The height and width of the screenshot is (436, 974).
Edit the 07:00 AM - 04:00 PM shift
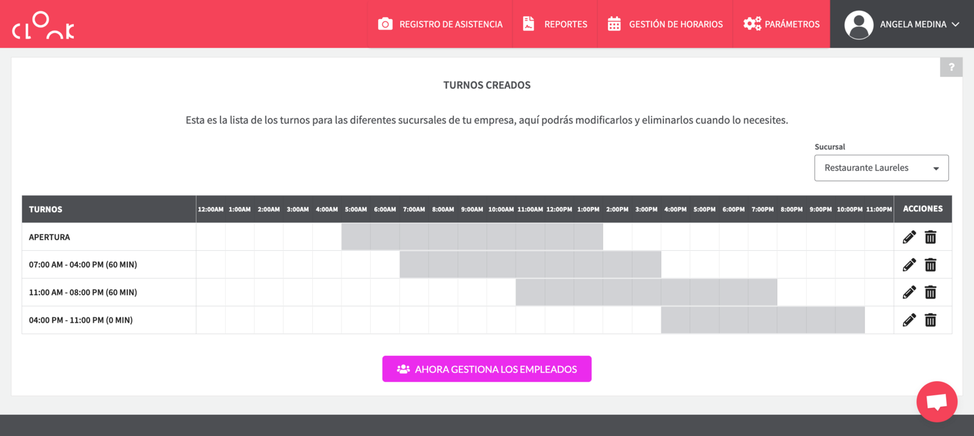(x=909, y=265)
